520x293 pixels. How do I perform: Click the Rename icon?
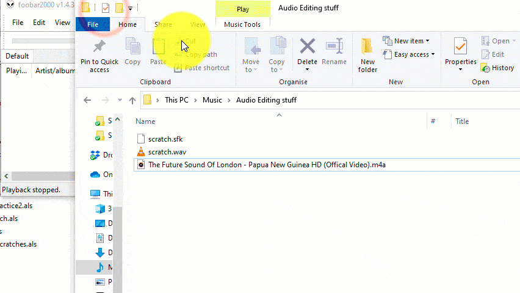(334, 46)
